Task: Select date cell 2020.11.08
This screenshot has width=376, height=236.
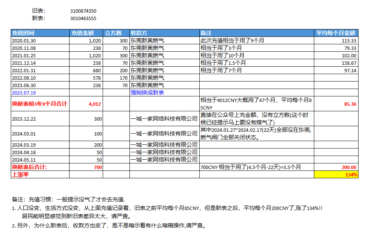Action: pos(40,48)
